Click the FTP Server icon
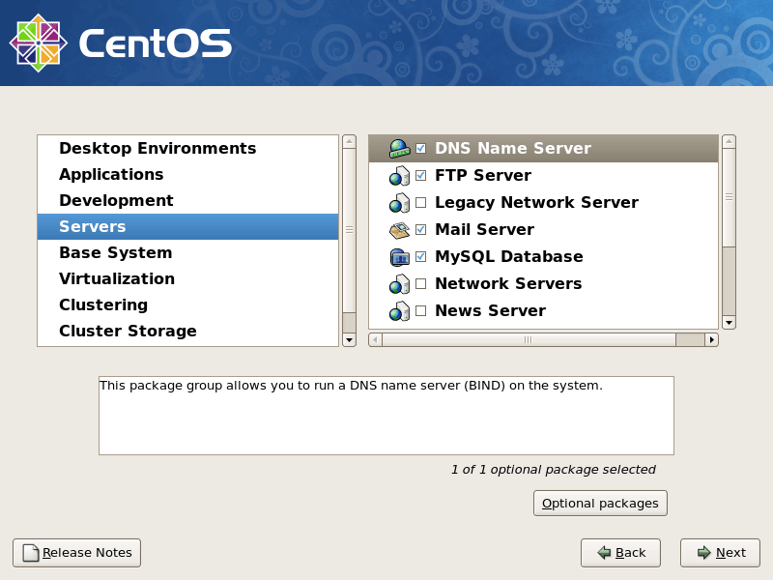The height and width of the screenshot is (580, 773). [399, 176]
